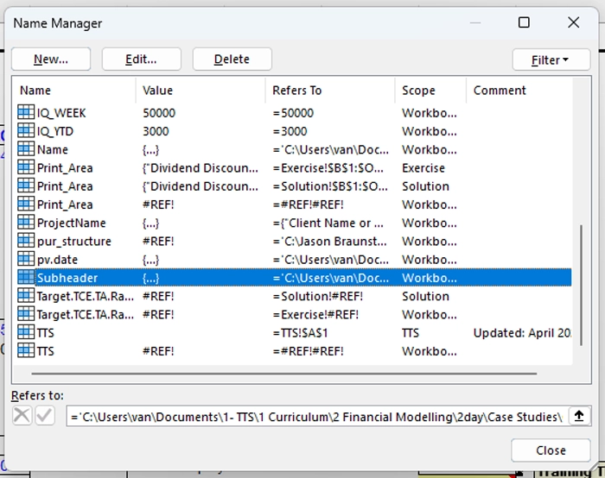
Task: Maximize the Name Manager dialog
Action: tap(524, 22)
